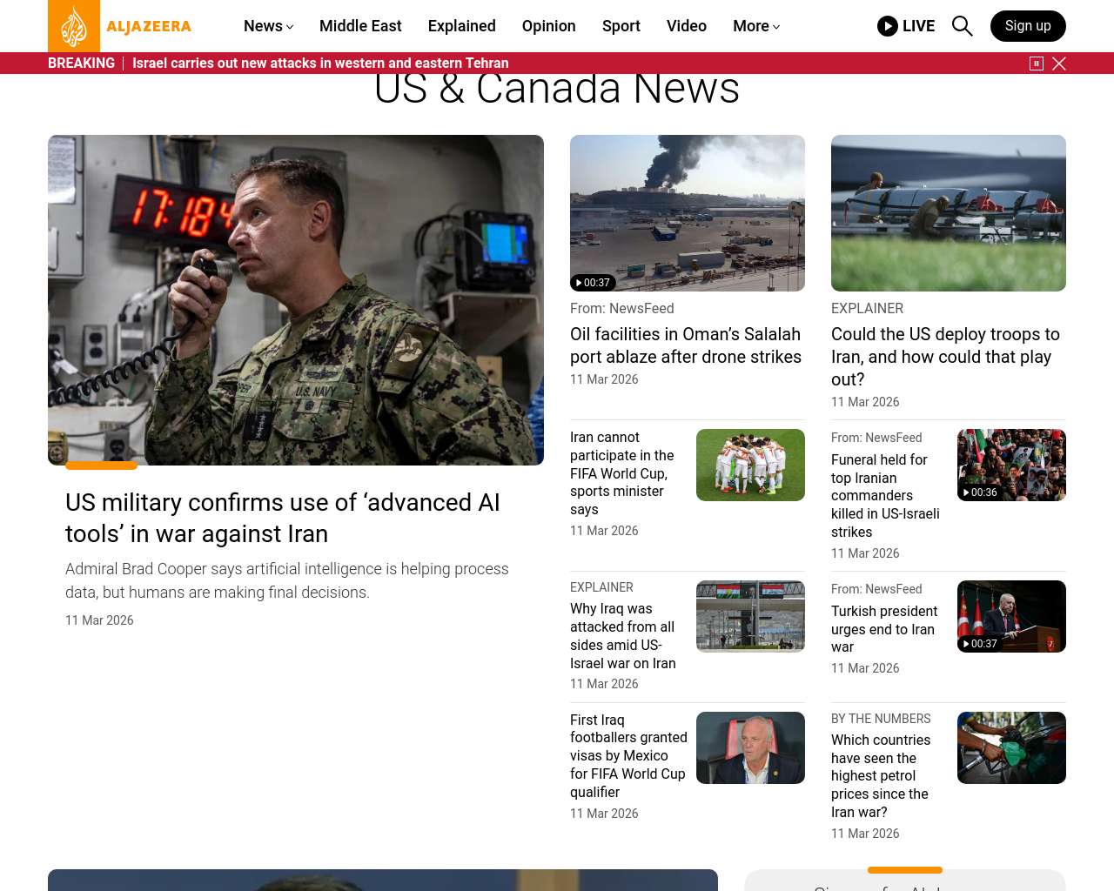Viewport: 1114px width, 891px height.
Task: Click the Admiral Brad Cooper photo
Action: [x=296, y=300]
